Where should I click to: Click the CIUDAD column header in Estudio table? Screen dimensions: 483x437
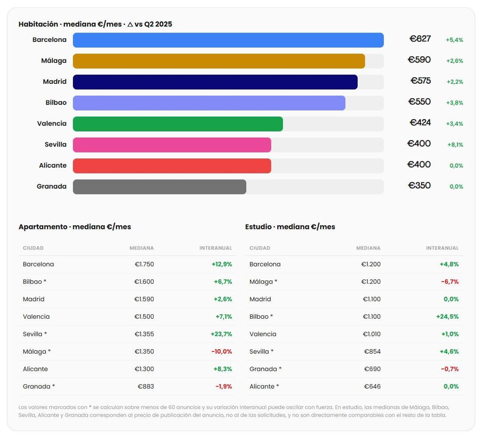(x=260, y=248)
